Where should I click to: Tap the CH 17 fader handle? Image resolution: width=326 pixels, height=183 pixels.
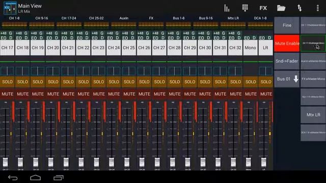pos(6,162)
